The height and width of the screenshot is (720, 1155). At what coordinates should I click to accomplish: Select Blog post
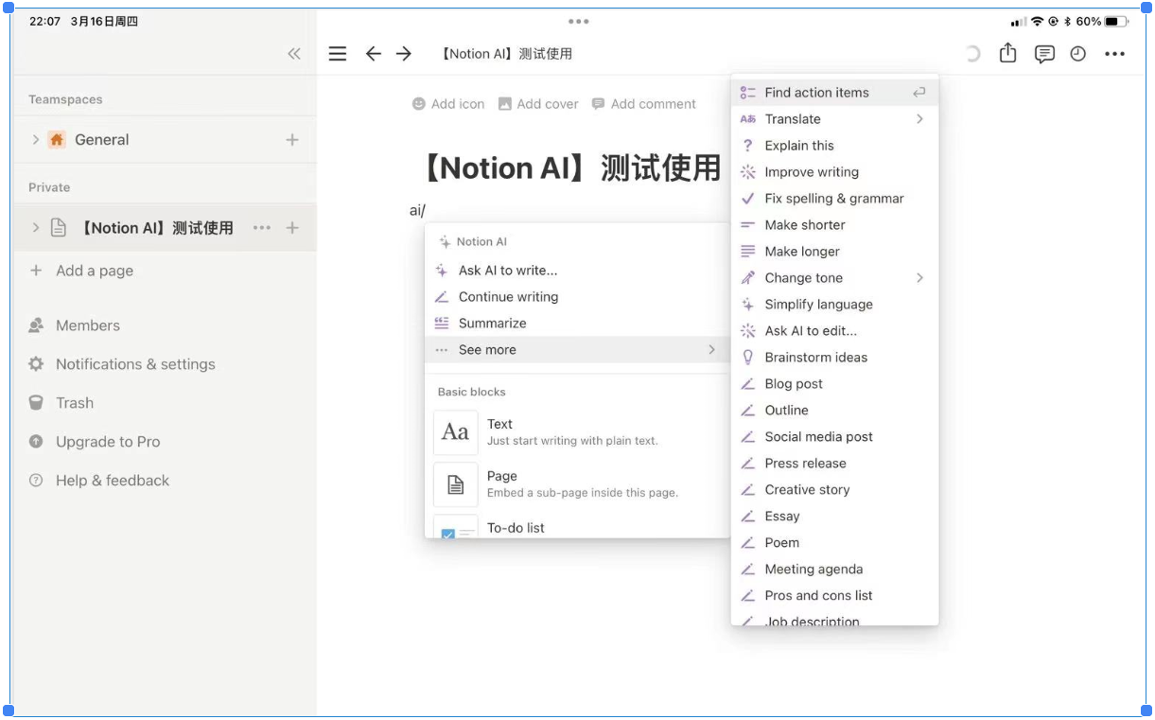(x=835, y=384)
